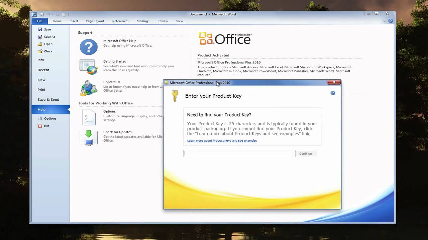Screen dimensions: 428x240
Task: Click the Redo icon in Quick Access Toolbar
Action: (58, 14)
